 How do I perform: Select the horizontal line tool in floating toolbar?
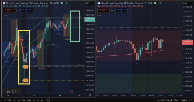pyautogui.click(x=20, y=91)
